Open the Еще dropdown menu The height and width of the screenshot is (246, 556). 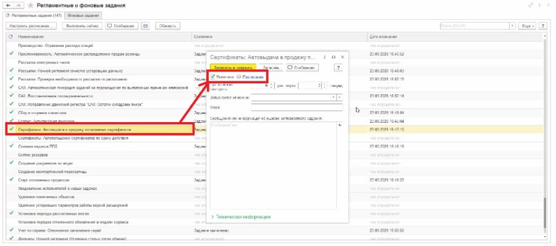click(527, 26)
